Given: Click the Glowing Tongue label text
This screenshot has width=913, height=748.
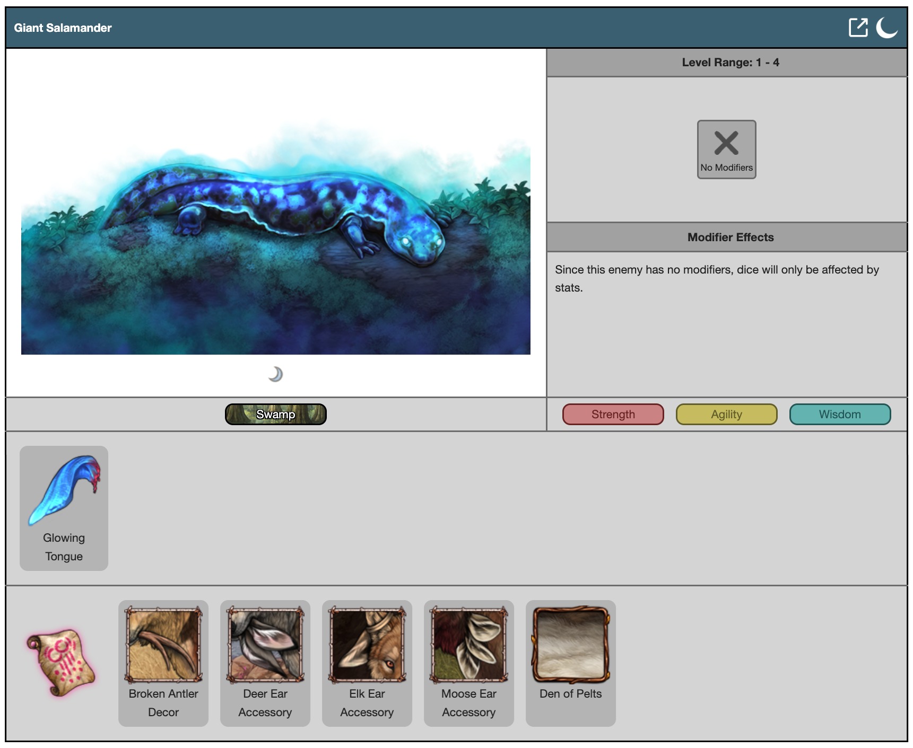Looking at the screenshot, I should 64,547.
